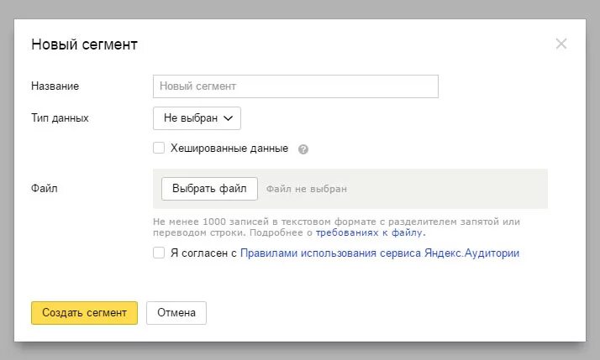The image size is (600, 360).
Task: Click the yellow Создать сегмент button
Action: click(84, 313)
